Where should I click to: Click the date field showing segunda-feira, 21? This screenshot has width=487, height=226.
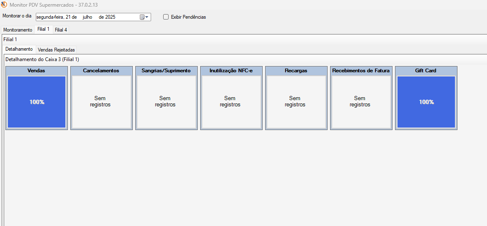tap(94, 17)
